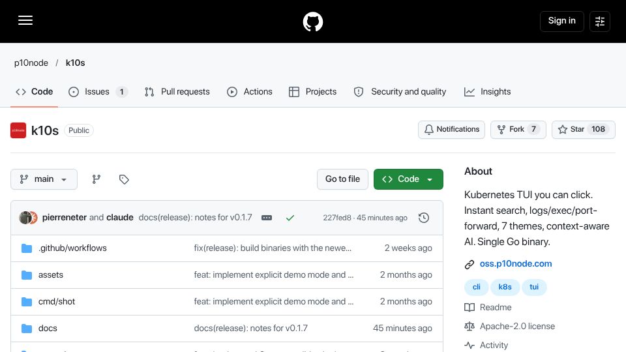Open the cmd/shot folder

coord(57,302)
